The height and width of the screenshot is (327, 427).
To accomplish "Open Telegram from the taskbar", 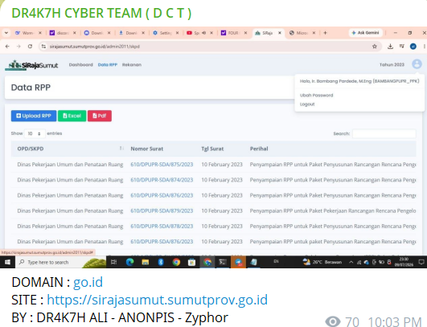I will click(238, 262).
